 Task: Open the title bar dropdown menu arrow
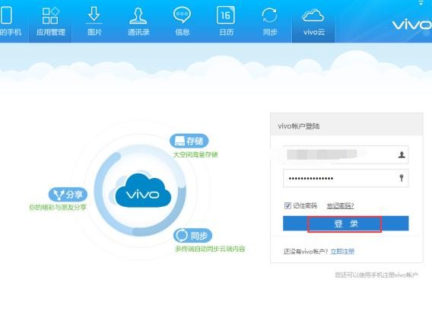[421, 3]
